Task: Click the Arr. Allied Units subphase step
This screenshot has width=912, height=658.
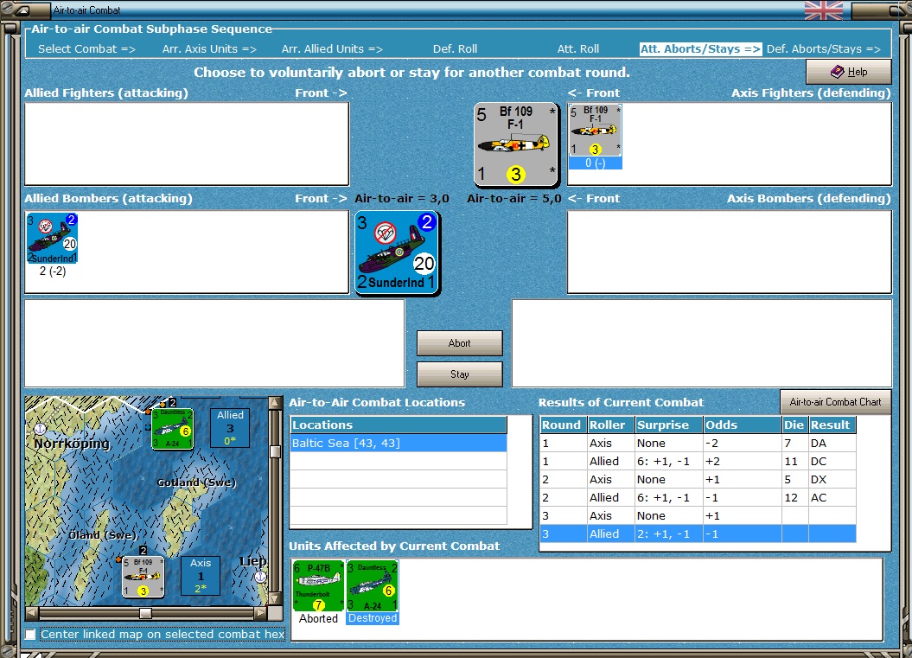Action: pos(332,49)
